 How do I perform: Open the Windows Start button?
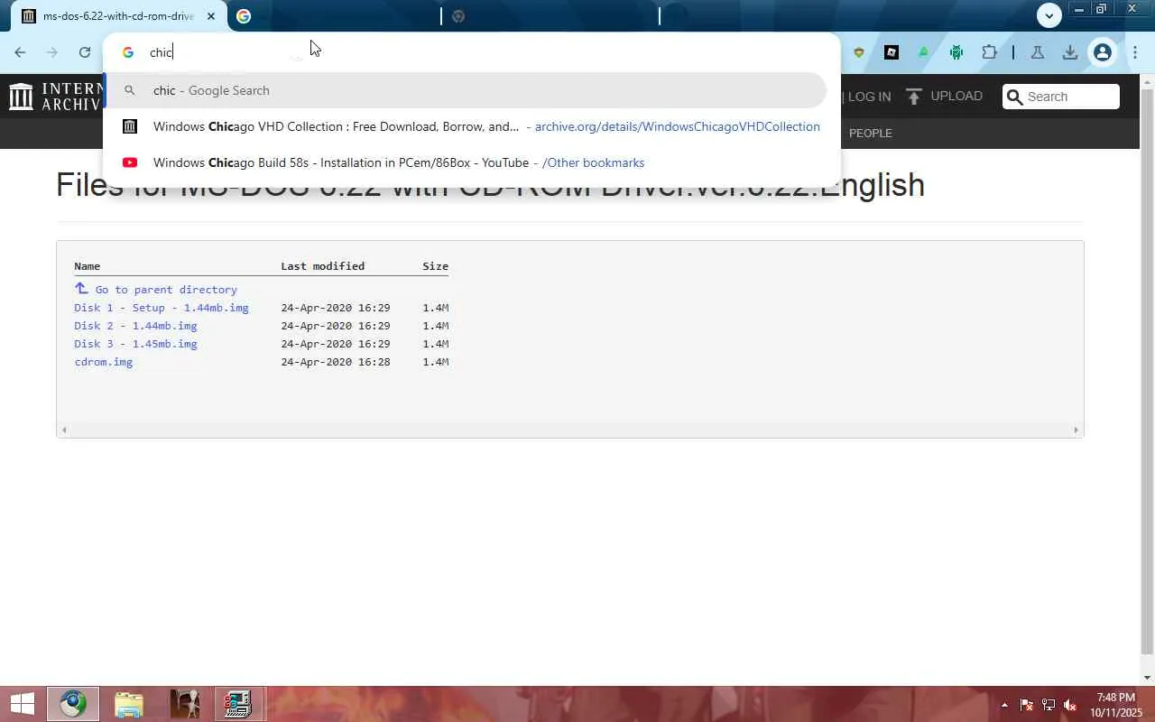point(22,704)
